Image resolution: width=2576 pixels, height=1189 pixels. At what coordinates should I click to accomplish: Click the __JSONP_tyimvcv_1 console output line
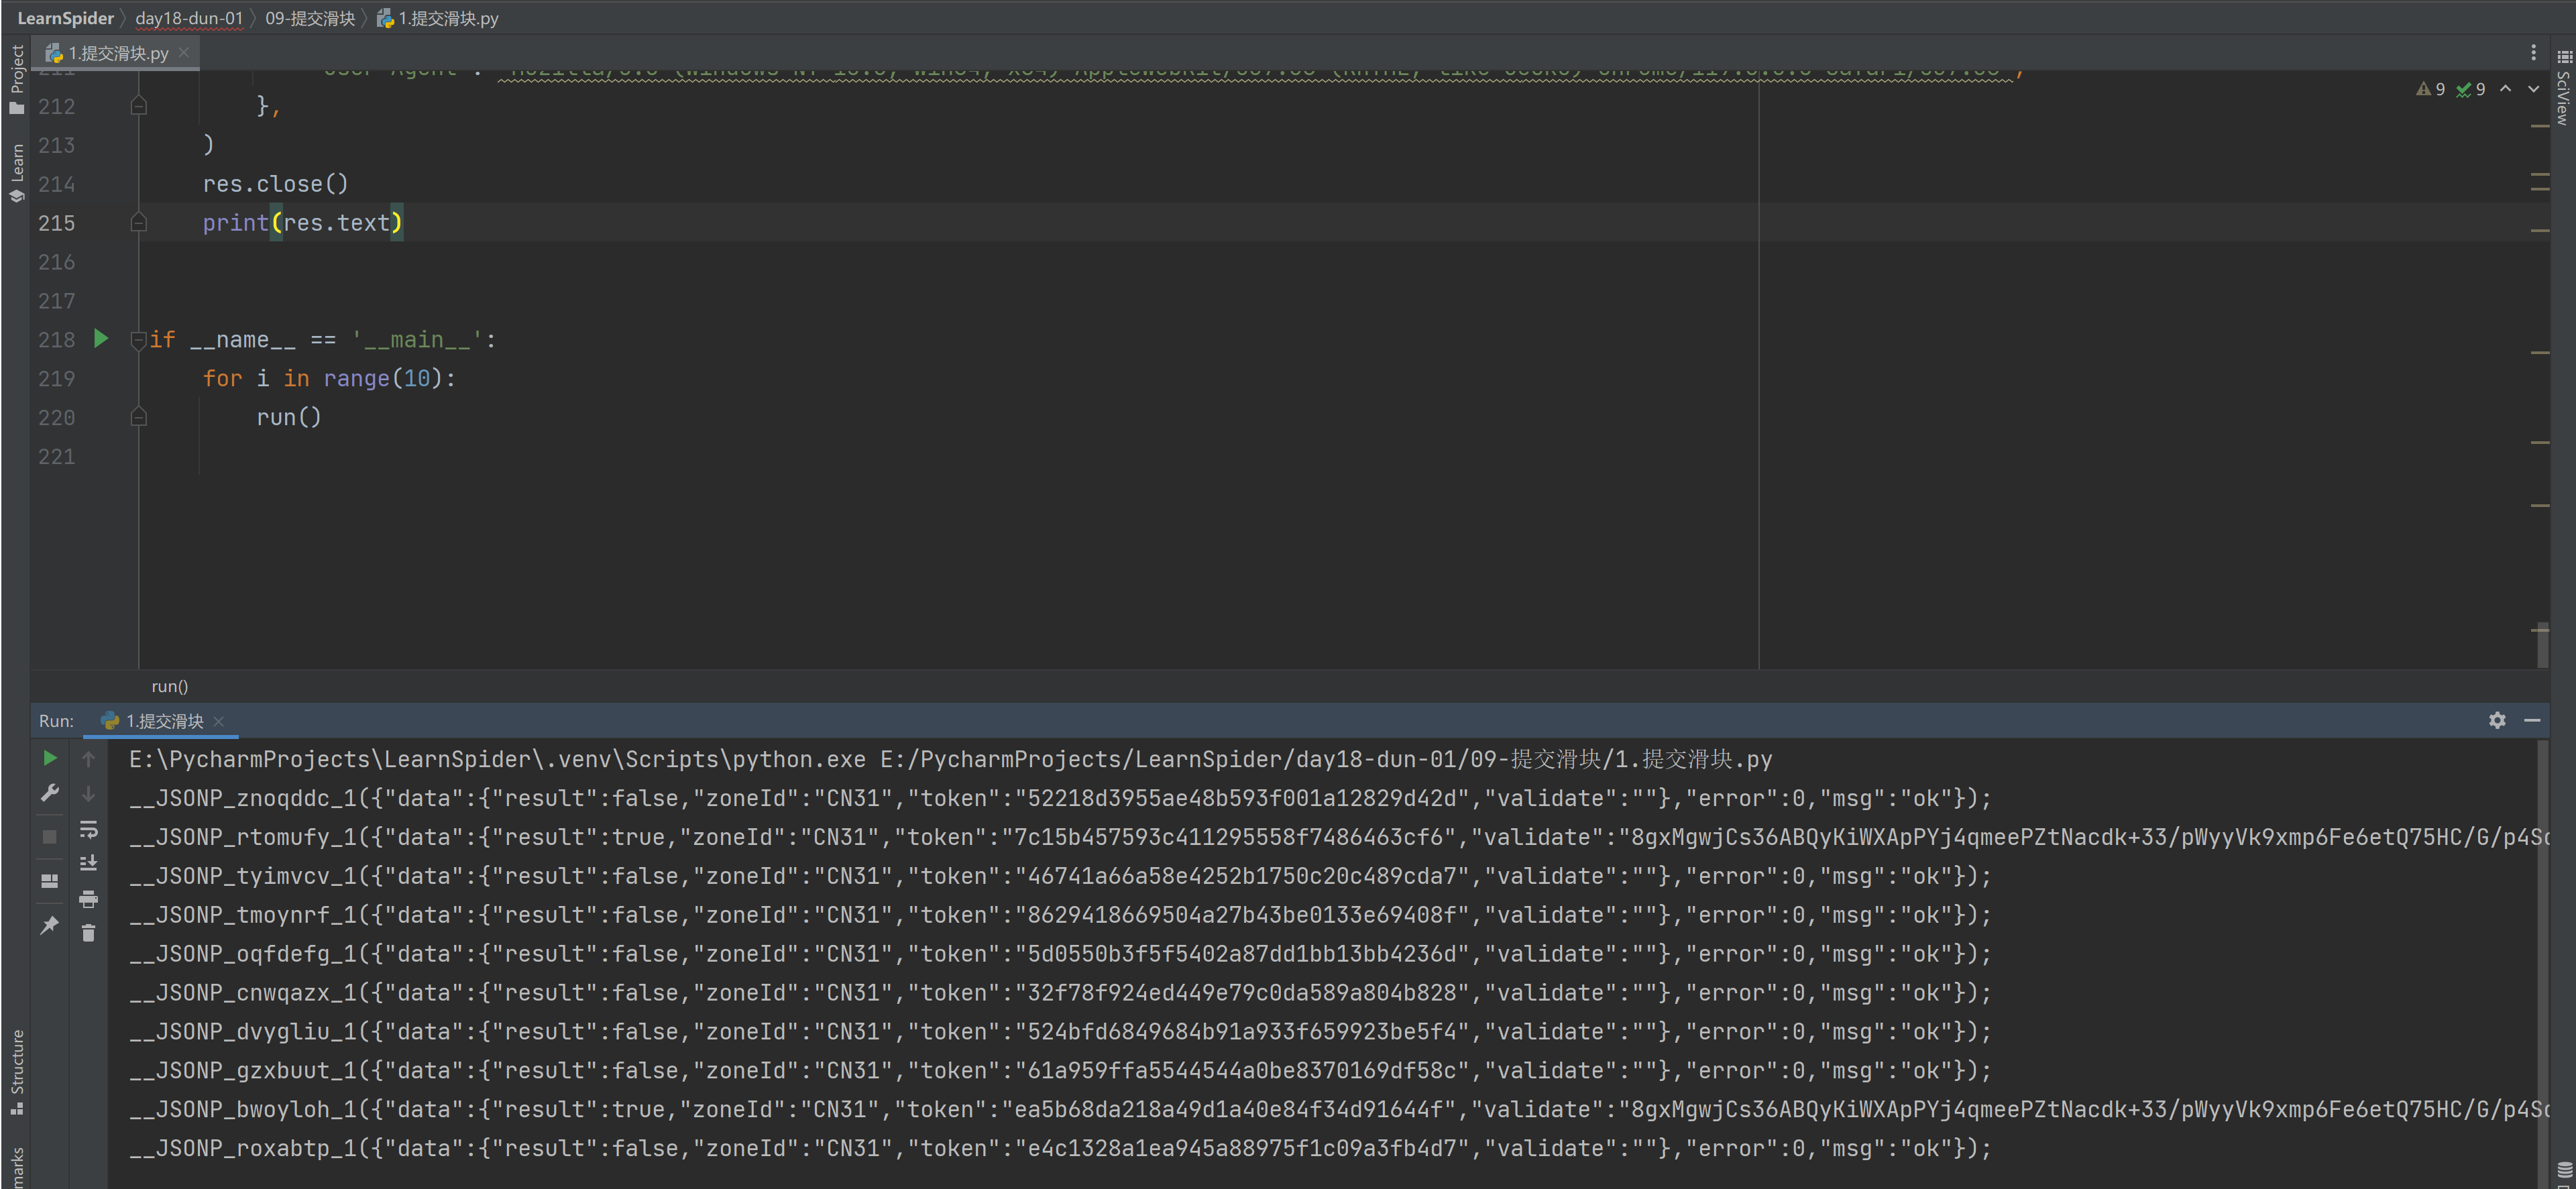point(1060,876)
